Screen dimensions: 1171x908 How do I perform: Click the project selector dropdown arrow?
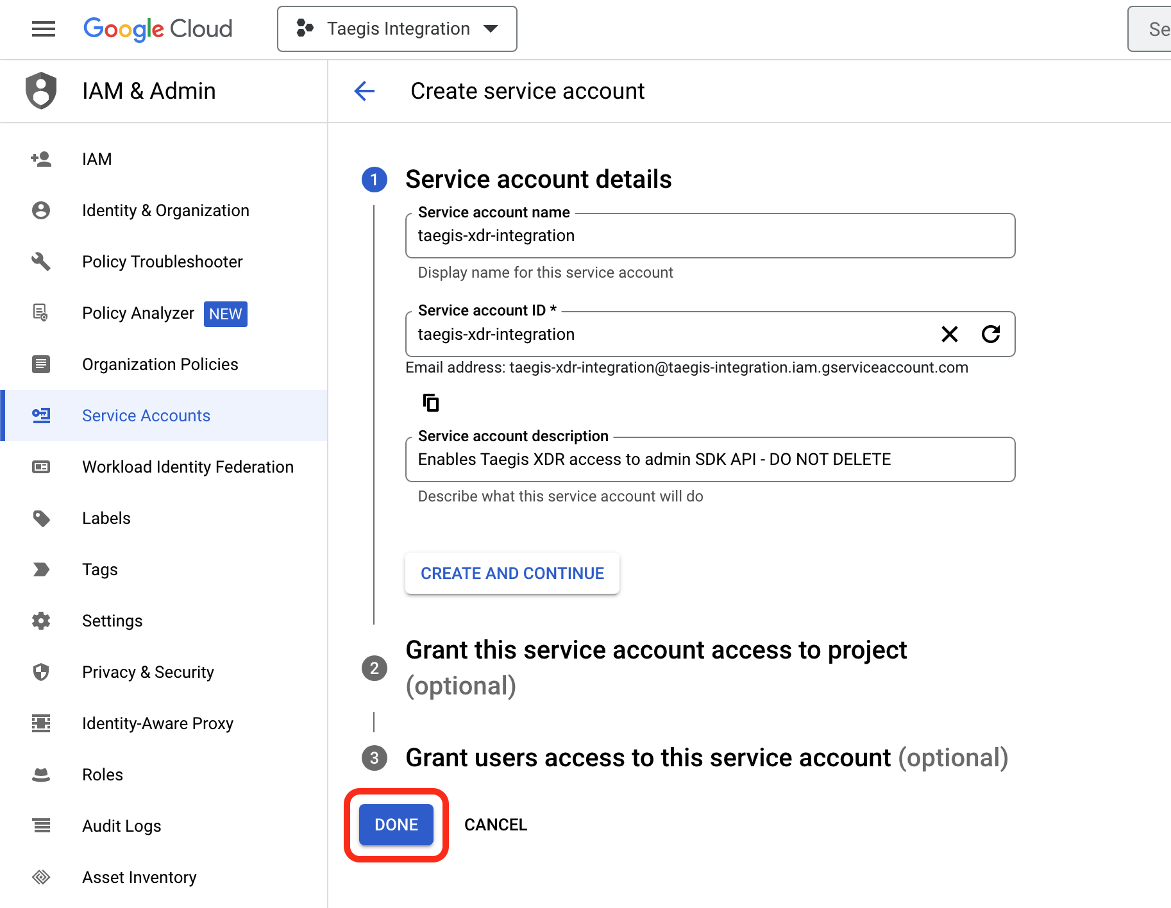[x=491, y=29]
